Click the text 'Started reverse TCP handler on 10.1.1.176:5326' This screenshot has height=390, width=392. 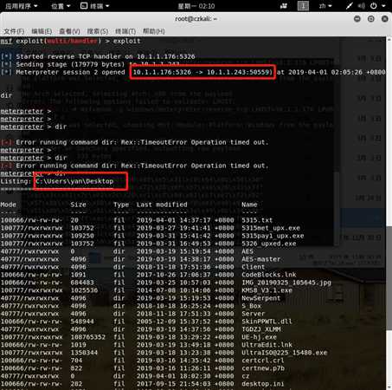[x=106, y=56]
